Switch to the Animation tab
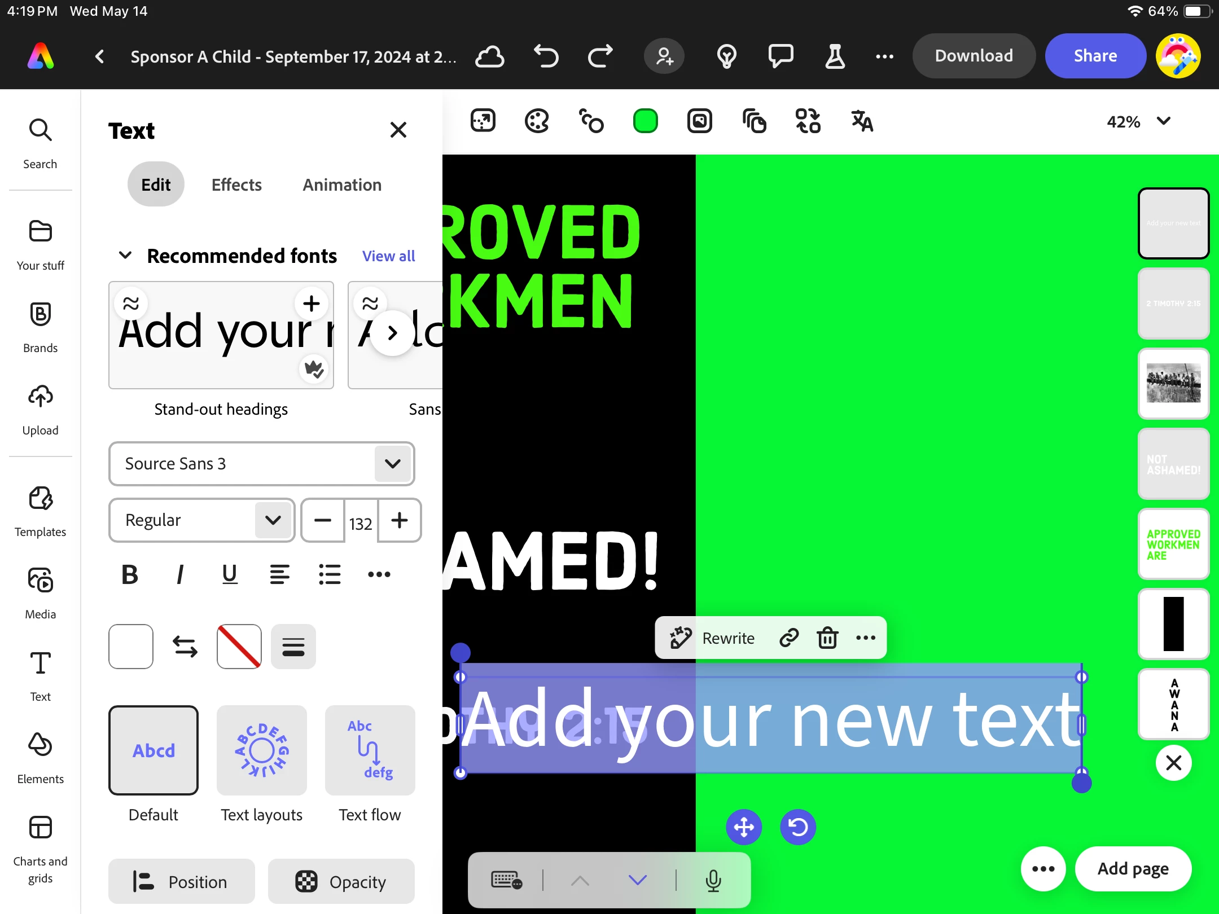 pos(342,184)
